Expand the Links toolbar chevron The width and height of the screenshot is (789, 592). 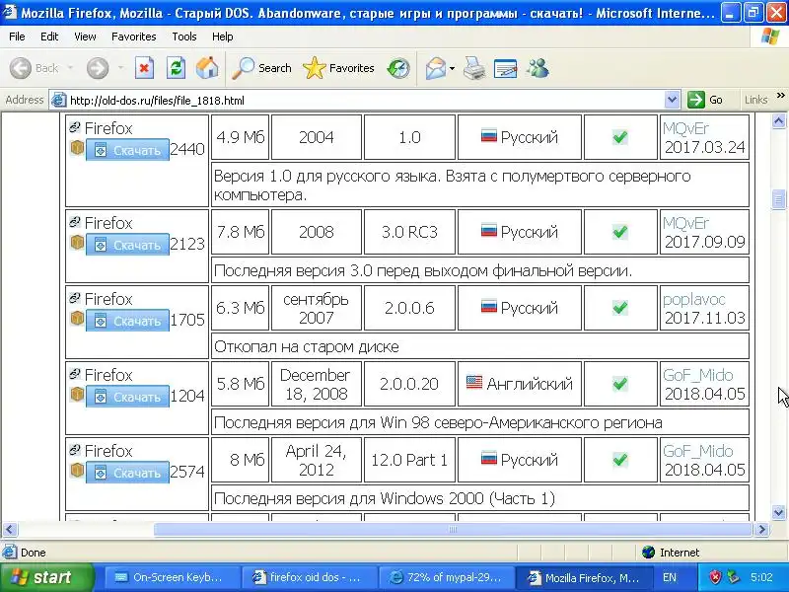point(780,95)
